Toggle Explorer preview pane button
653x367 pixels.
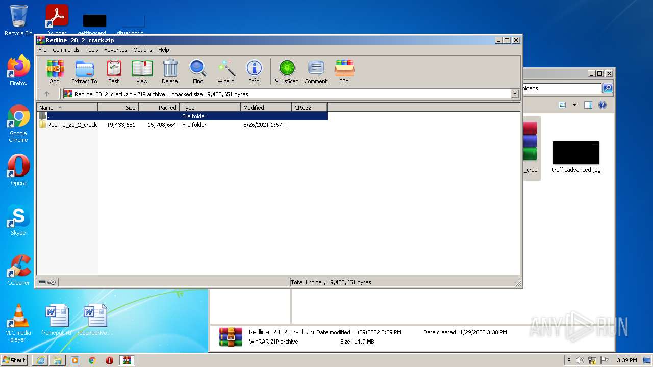[588, 105]
